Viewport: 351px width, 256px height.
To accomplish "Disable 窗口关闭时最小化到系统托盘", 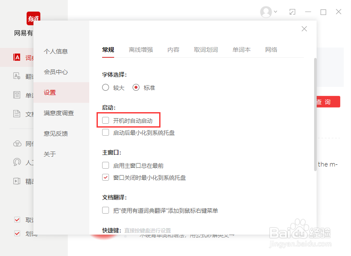I will click(106, 177).
